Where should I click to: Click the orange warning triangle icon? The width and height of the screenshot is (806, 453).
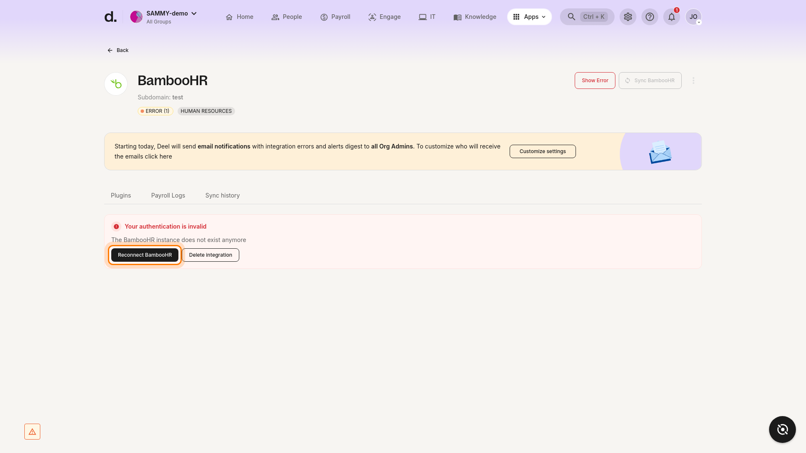coord(32,432)
